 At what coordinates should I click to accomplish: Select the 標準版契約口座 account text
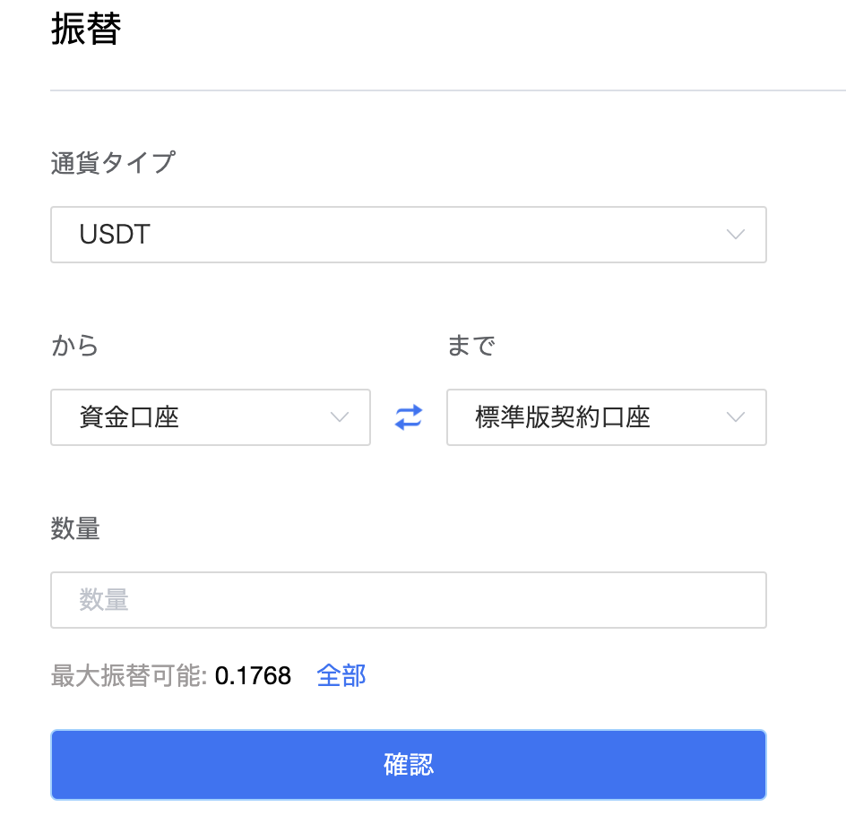point(563,417)
